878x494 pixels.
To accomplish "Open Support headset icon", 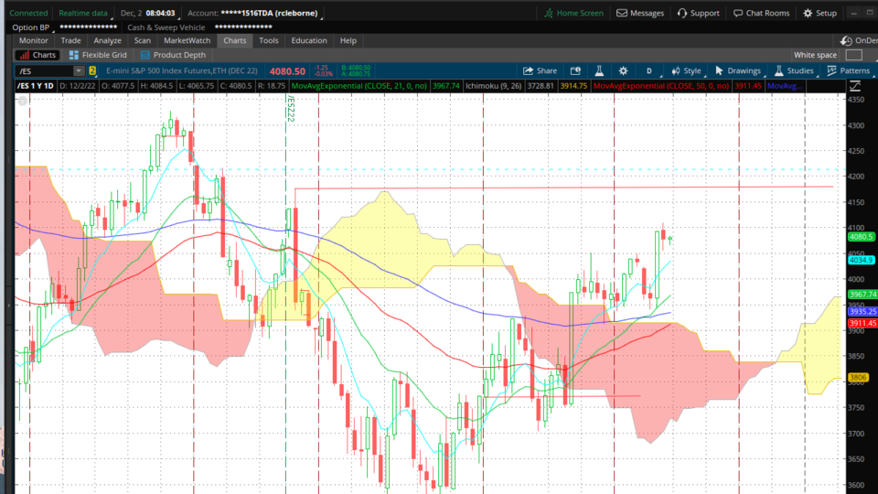I will coord(681,13).
